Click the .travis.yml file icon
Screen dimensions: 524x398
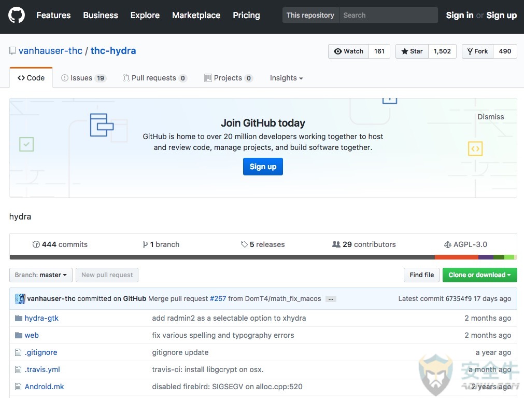(18, 369)
